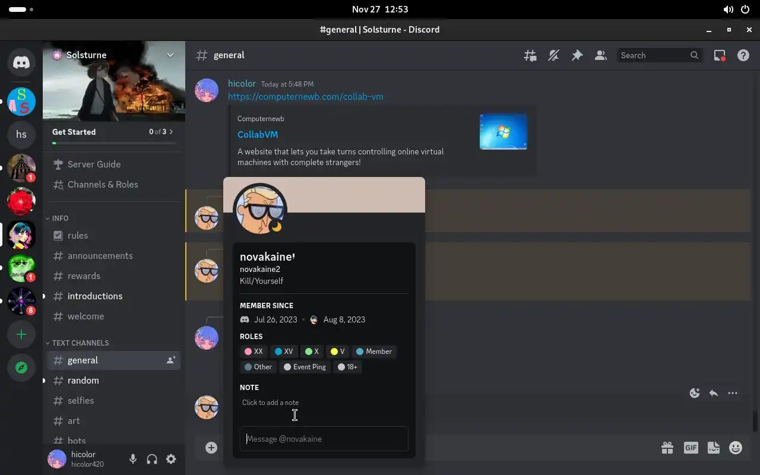Click novakaine avatar in profile popup
The height and width of the screenshot is (475, 760).
click(260, 210)
